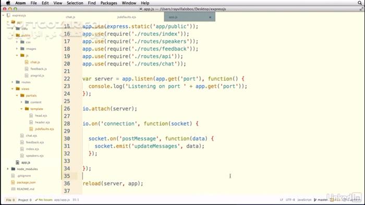Open the View menu
This screenshot has height=205, width=365.
pos(58,3)
